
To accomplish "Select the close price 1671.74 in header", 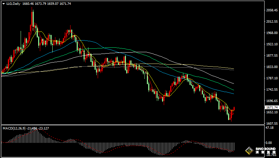I will [x=65, y=3].
